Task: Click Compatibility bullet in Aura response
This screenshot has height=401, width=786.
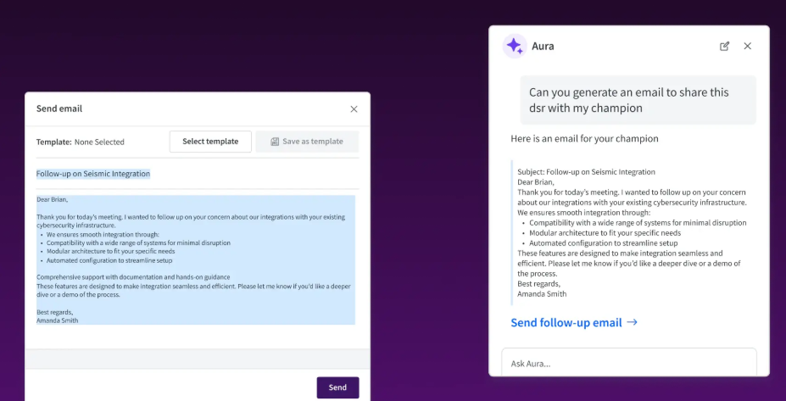Action: (638, 223)
